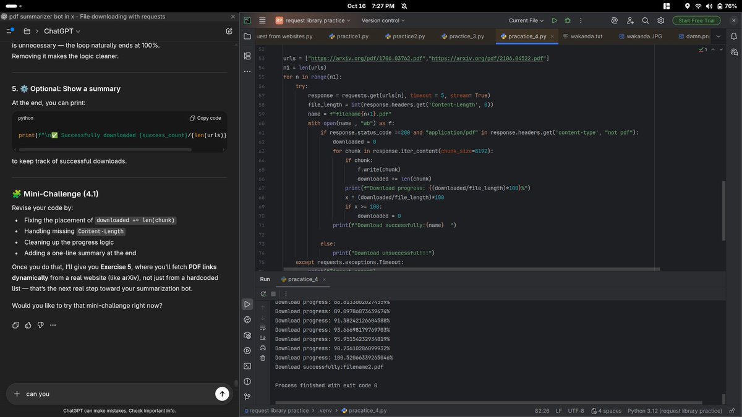Close pracatice_4 Run tab

(324, 279)
